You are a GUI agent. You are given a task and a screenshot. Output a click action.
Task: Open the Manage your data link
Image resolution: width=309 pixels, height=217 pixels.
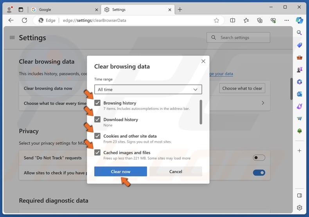click(x=221, y=74)
